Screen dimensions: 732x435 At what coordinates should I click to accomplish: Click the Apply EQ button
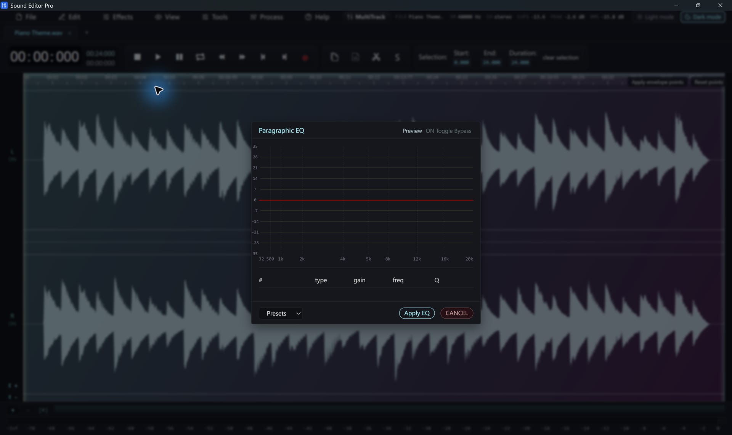417,313
